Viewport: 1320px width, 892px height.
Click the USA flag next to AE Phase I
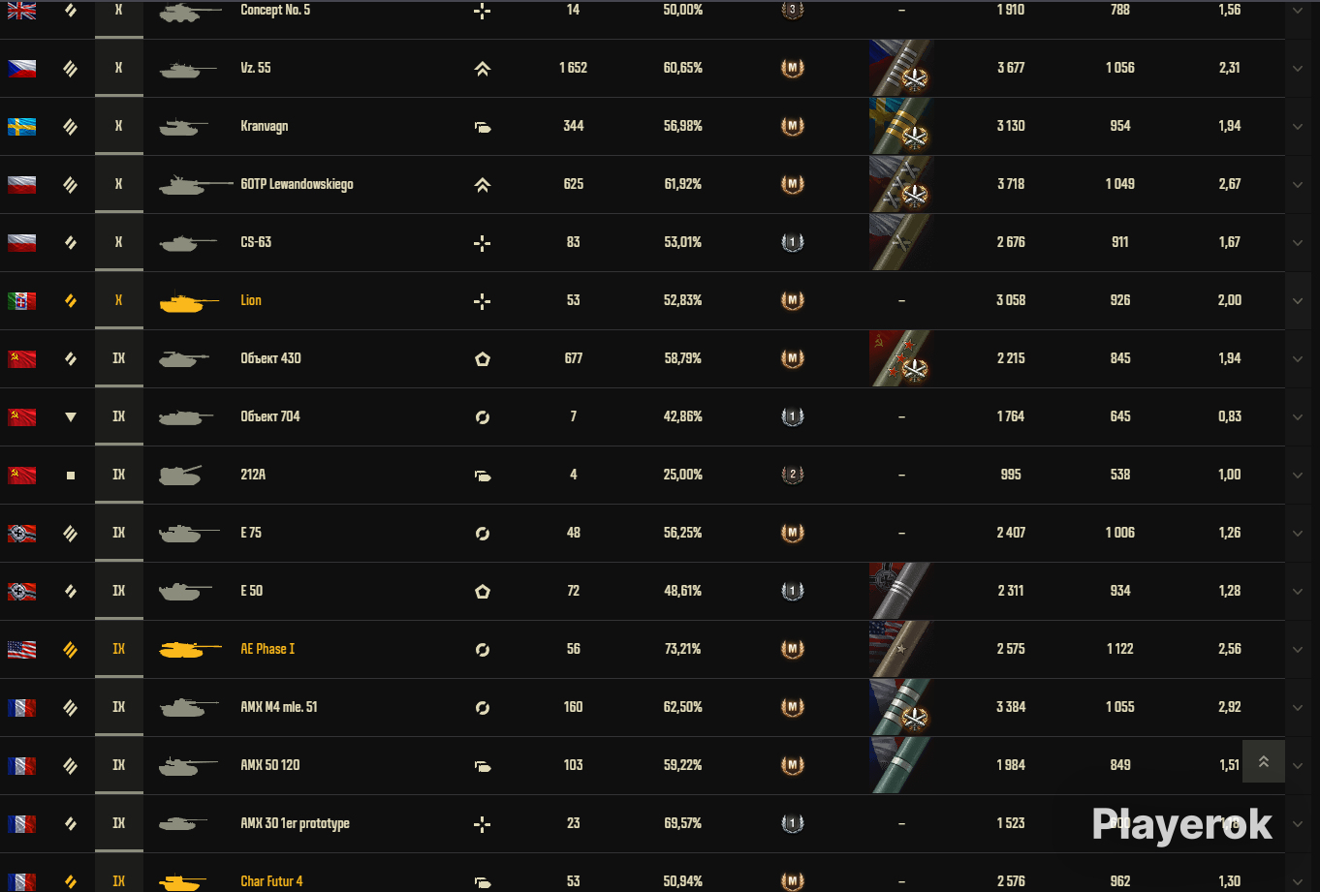(x=22, y=650)
